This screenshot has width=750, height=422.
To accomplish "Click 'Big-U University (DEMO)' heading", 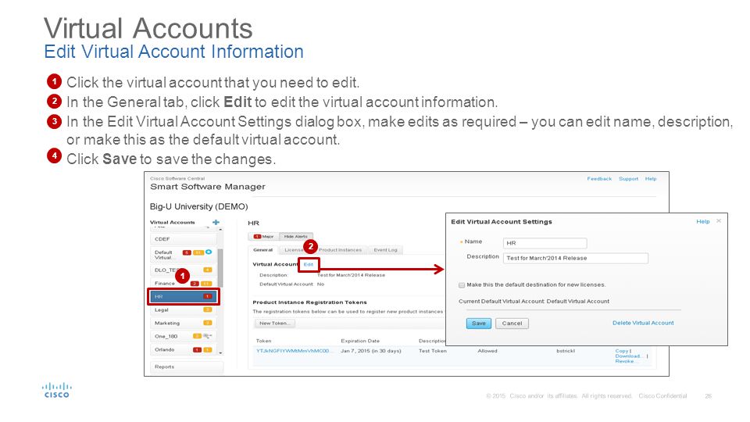I will pyautogui.click(x=199, y=206).
